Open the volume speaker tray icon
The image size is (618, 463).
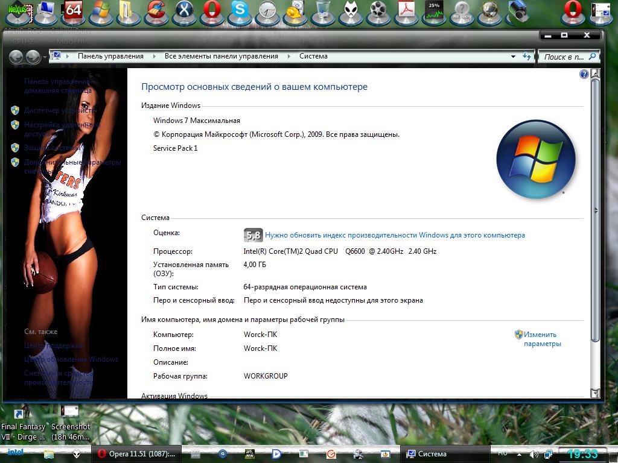(534, 455)
